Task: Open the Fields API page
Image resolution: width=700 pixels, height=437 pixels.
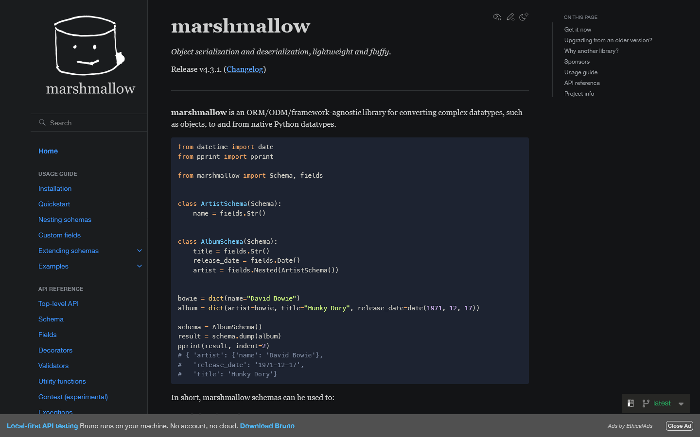Action: (47, 335)
